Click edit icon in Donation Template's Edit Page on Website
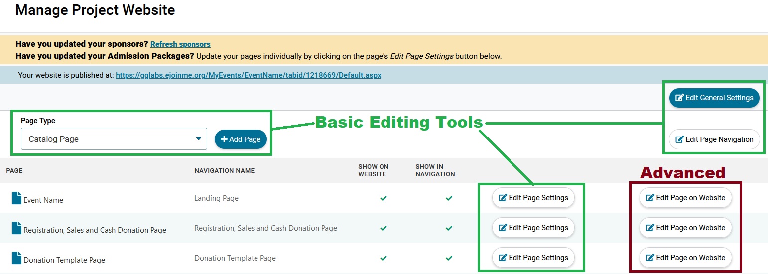Viewport: 768px width, 274px height. tap(650, 258)
